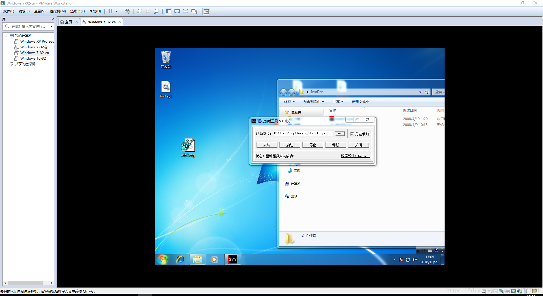This screenshot has height=296, width=543.
Task: Click Explorer forward navigation arrow
Action: (291, 92)
